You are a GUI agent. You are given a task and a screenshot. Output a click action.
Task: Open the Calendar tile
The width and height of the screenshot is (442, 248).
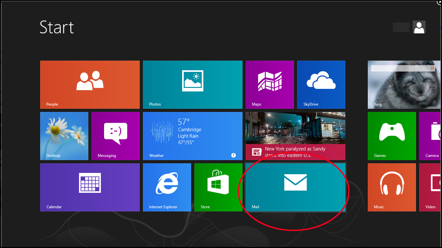[x=90, y=187]
